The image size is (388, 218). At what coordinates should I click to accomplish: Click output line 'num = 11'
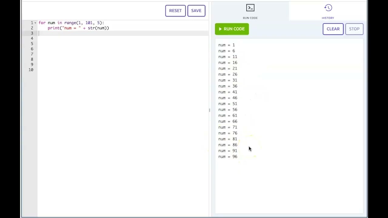point(228,57)
